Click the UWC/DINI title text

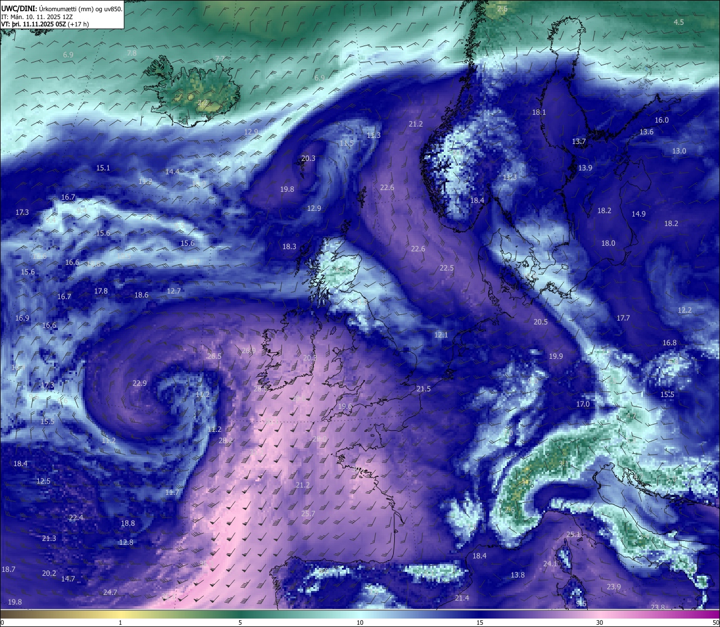point(19,8)
